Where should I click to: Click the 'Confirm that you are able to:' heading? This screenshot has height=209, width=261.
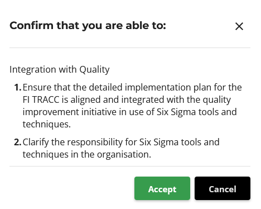pos(88,26)
